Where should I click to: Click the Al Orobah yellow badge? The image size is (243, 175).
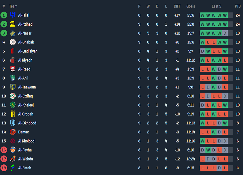[13, 114]
